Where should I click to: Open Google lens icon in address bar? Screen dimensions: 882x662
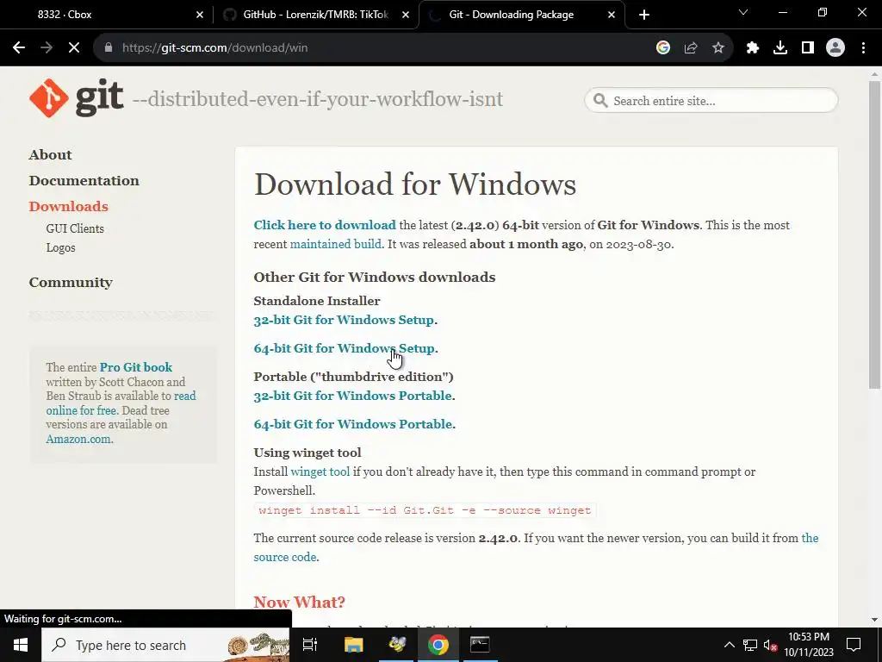point(663,48)
